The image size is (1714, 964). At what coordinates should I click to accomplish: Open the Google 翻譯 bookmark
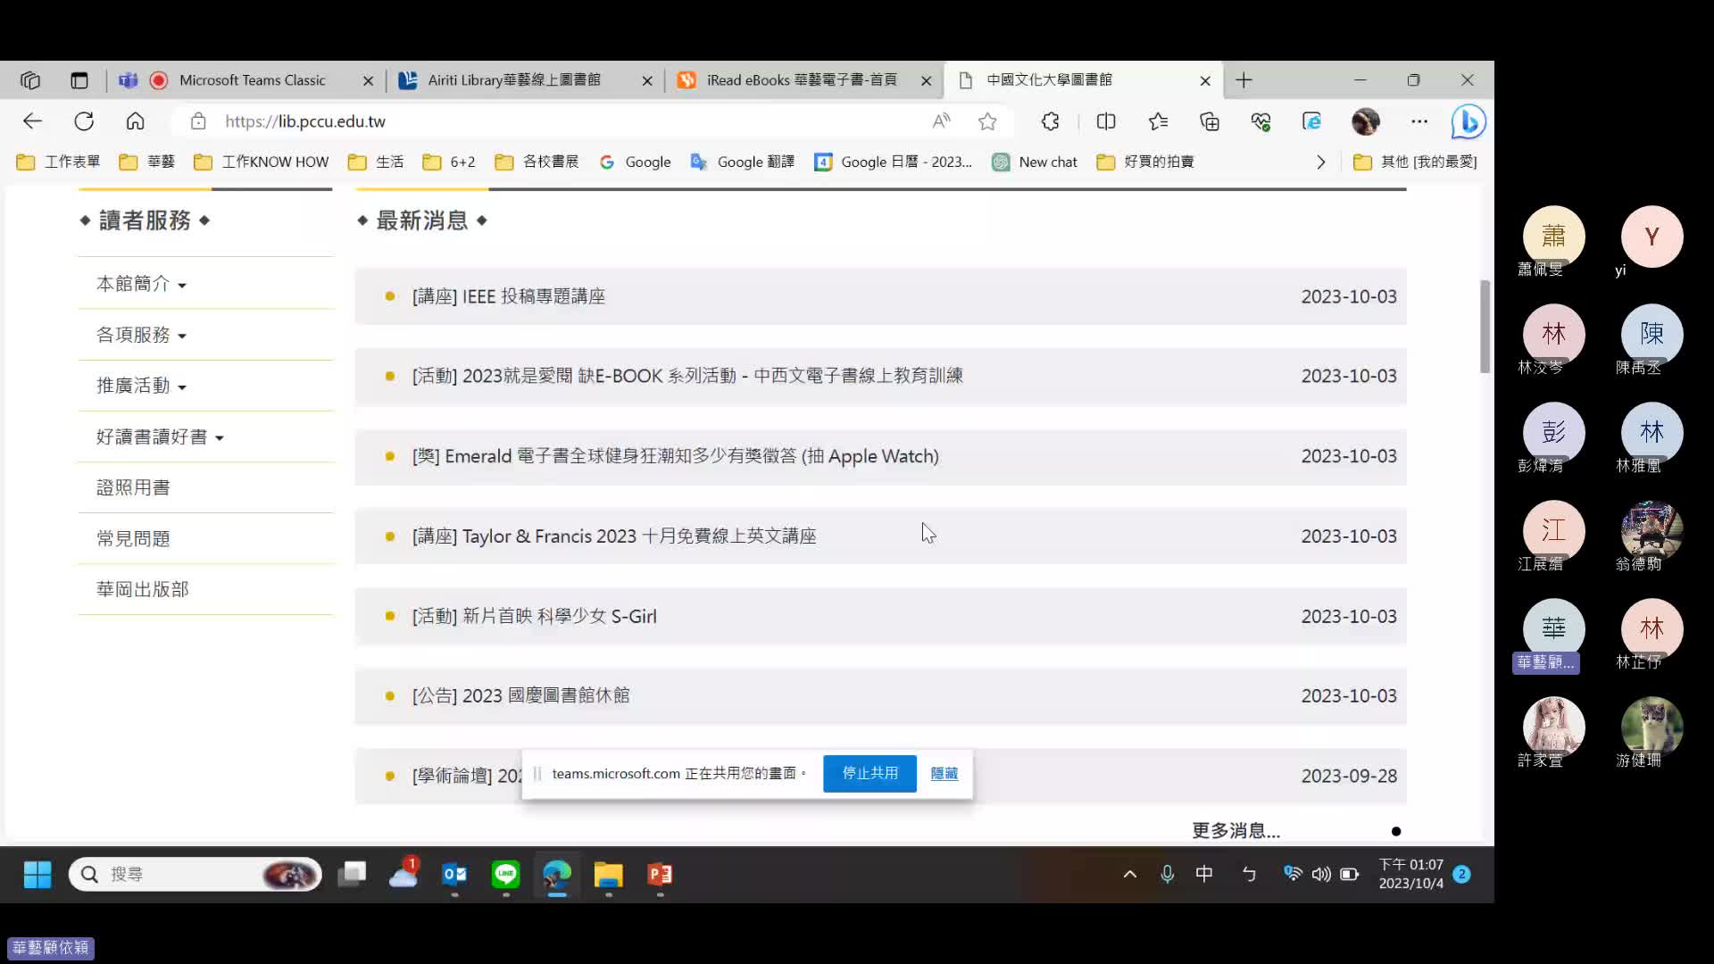[742, 162]
